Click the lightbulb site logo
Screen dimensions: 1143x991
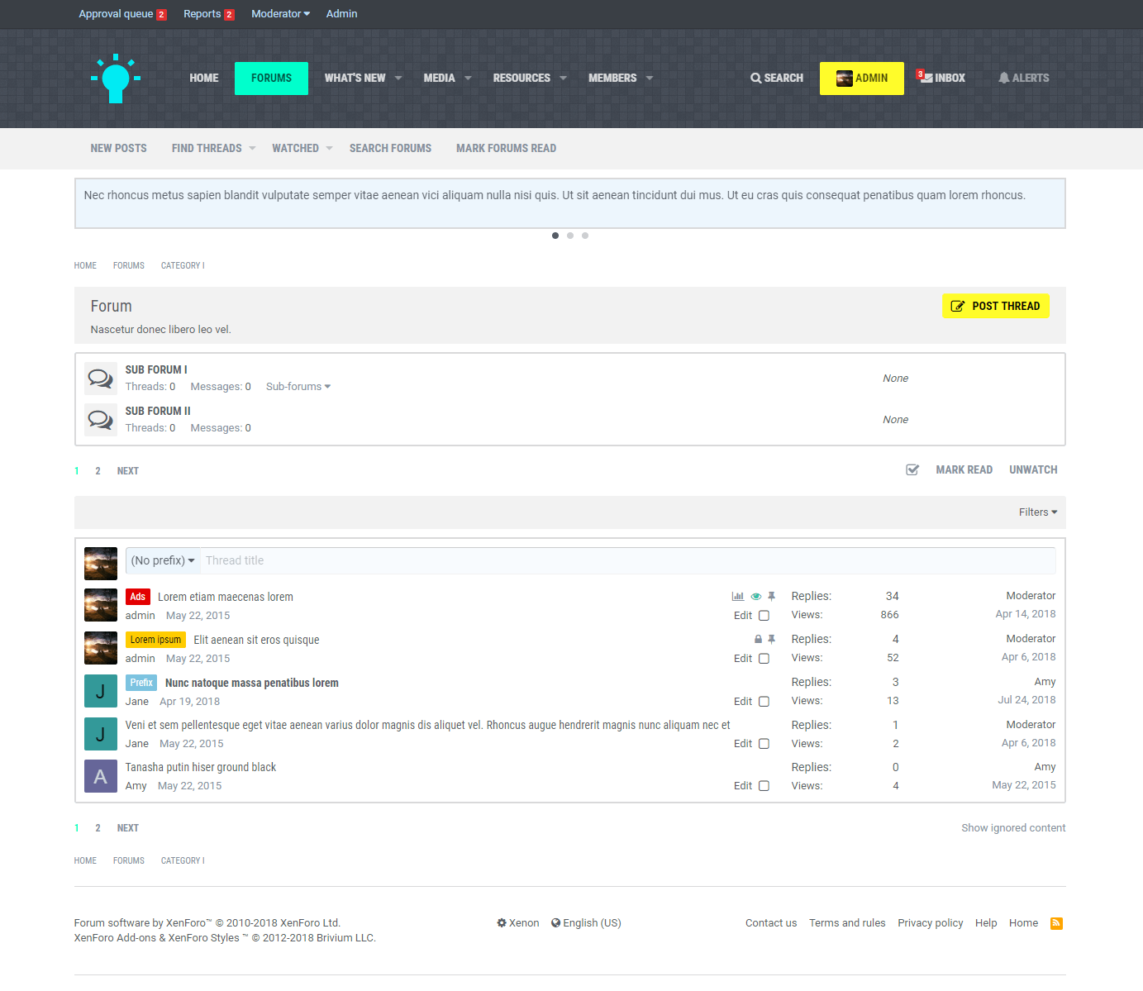point(116,79)
